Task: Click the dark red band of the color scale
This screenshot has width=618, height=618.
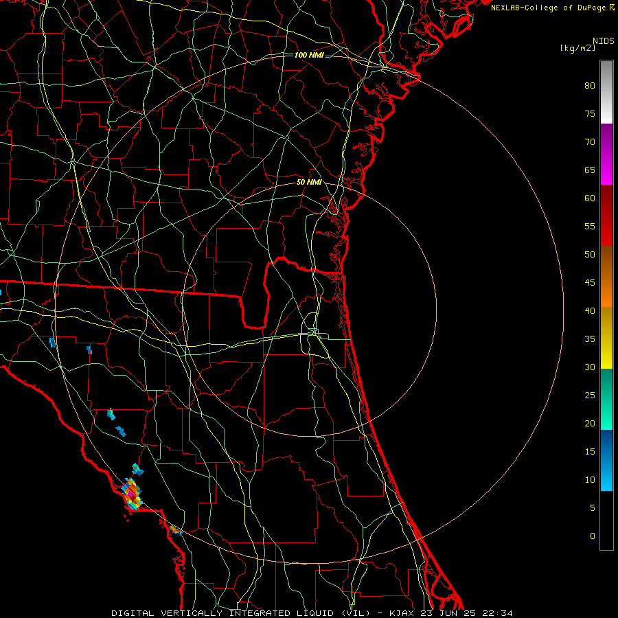Action: [x=606, y=216]
